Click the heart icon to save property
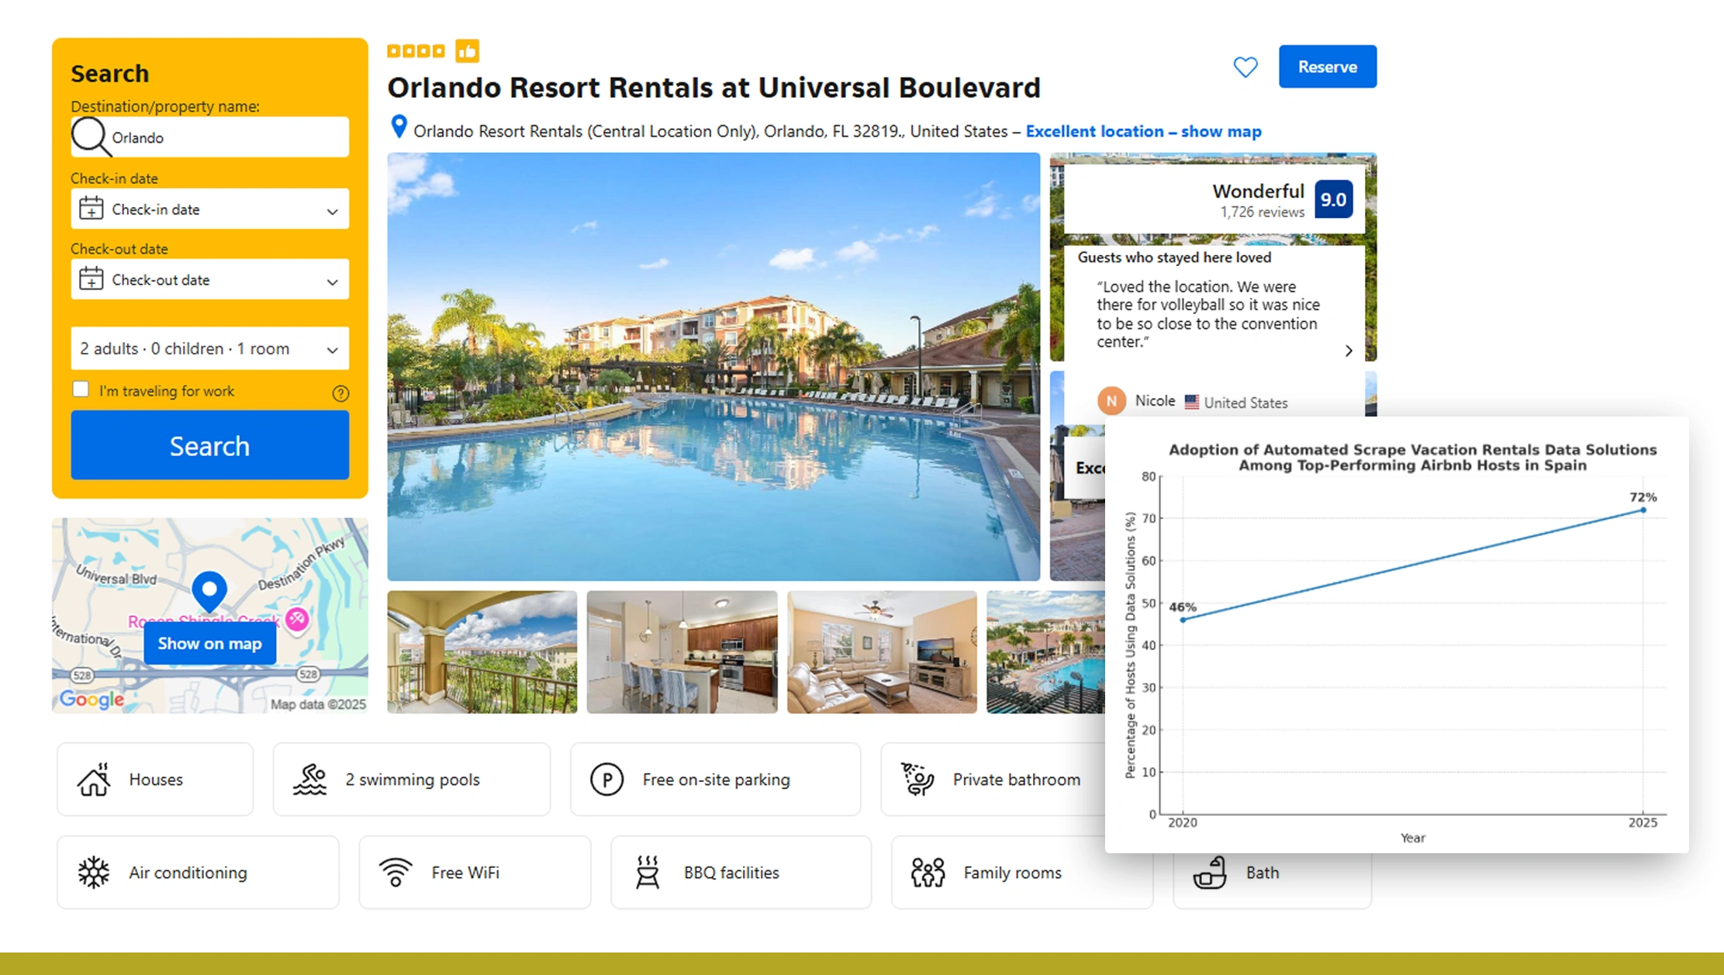This screenshot has width=1724, height=975. pos(1245,67)
